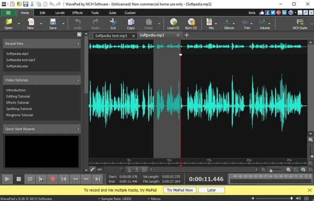The width and height of the screenshot is (314, 201).
Task: Switch to the Tools ribbon tab
Action: [x=95, y=13]
